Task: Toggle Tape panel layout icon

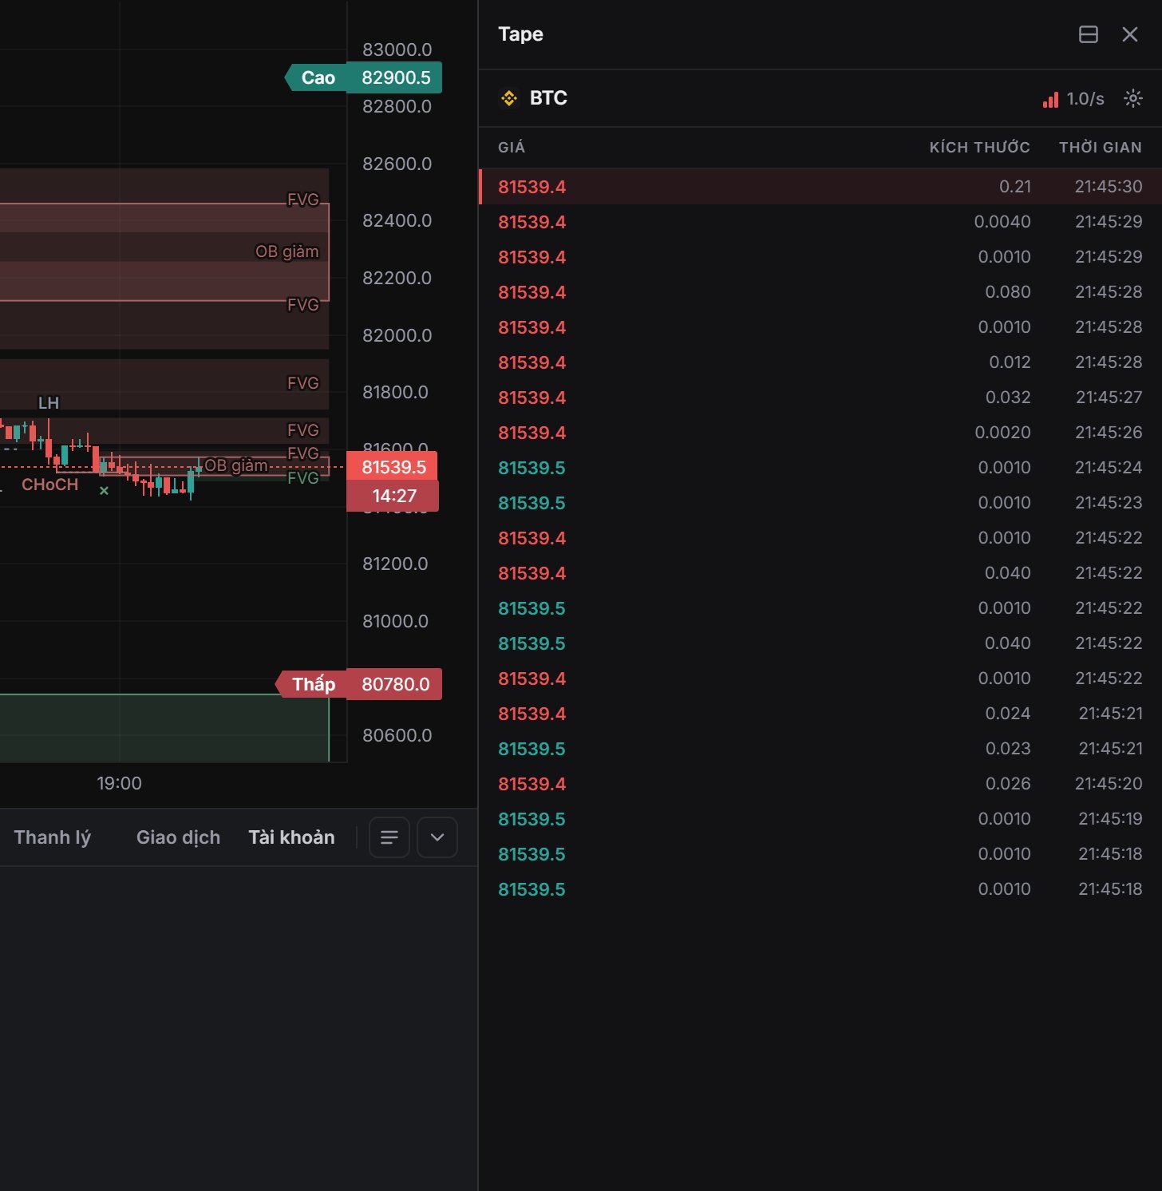Action: (x=1088, y=34)
